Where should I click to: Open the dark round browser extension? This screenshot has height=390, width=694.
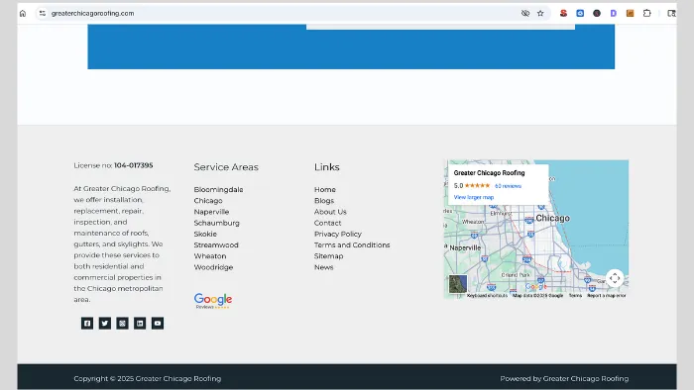(x=597, y=13)
